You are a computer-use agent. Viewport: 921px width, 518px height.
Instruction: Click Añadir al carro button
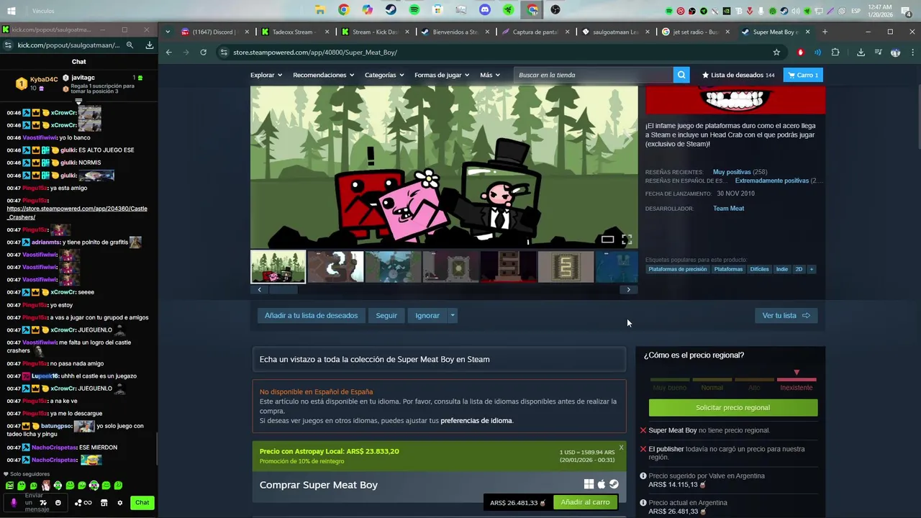click(x=585, y=502)
